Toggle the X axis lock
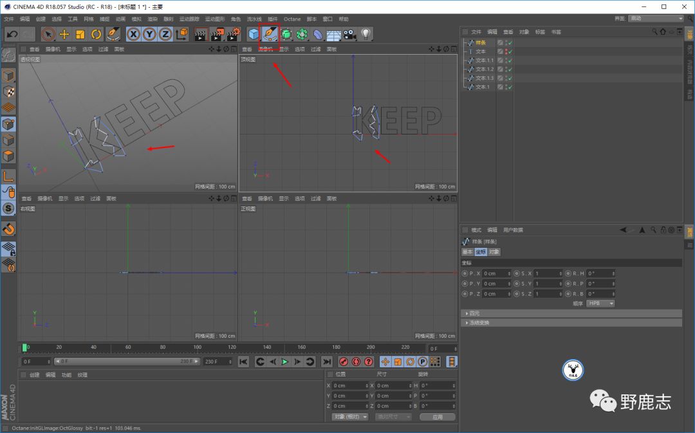This screenshot has width=695, height=433. [x=134, y=34]
